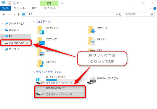Image resolution: width=157 pixels, height=109 pixels.
Task: Click the properties checkmark quick access icon
Action: point(10,3)
